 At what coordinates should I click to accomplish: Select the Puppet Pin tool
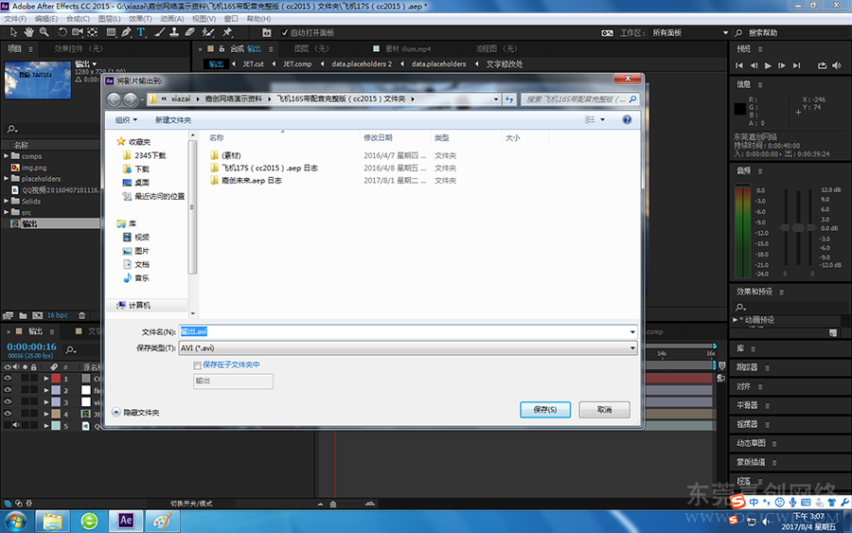[227, 32]
